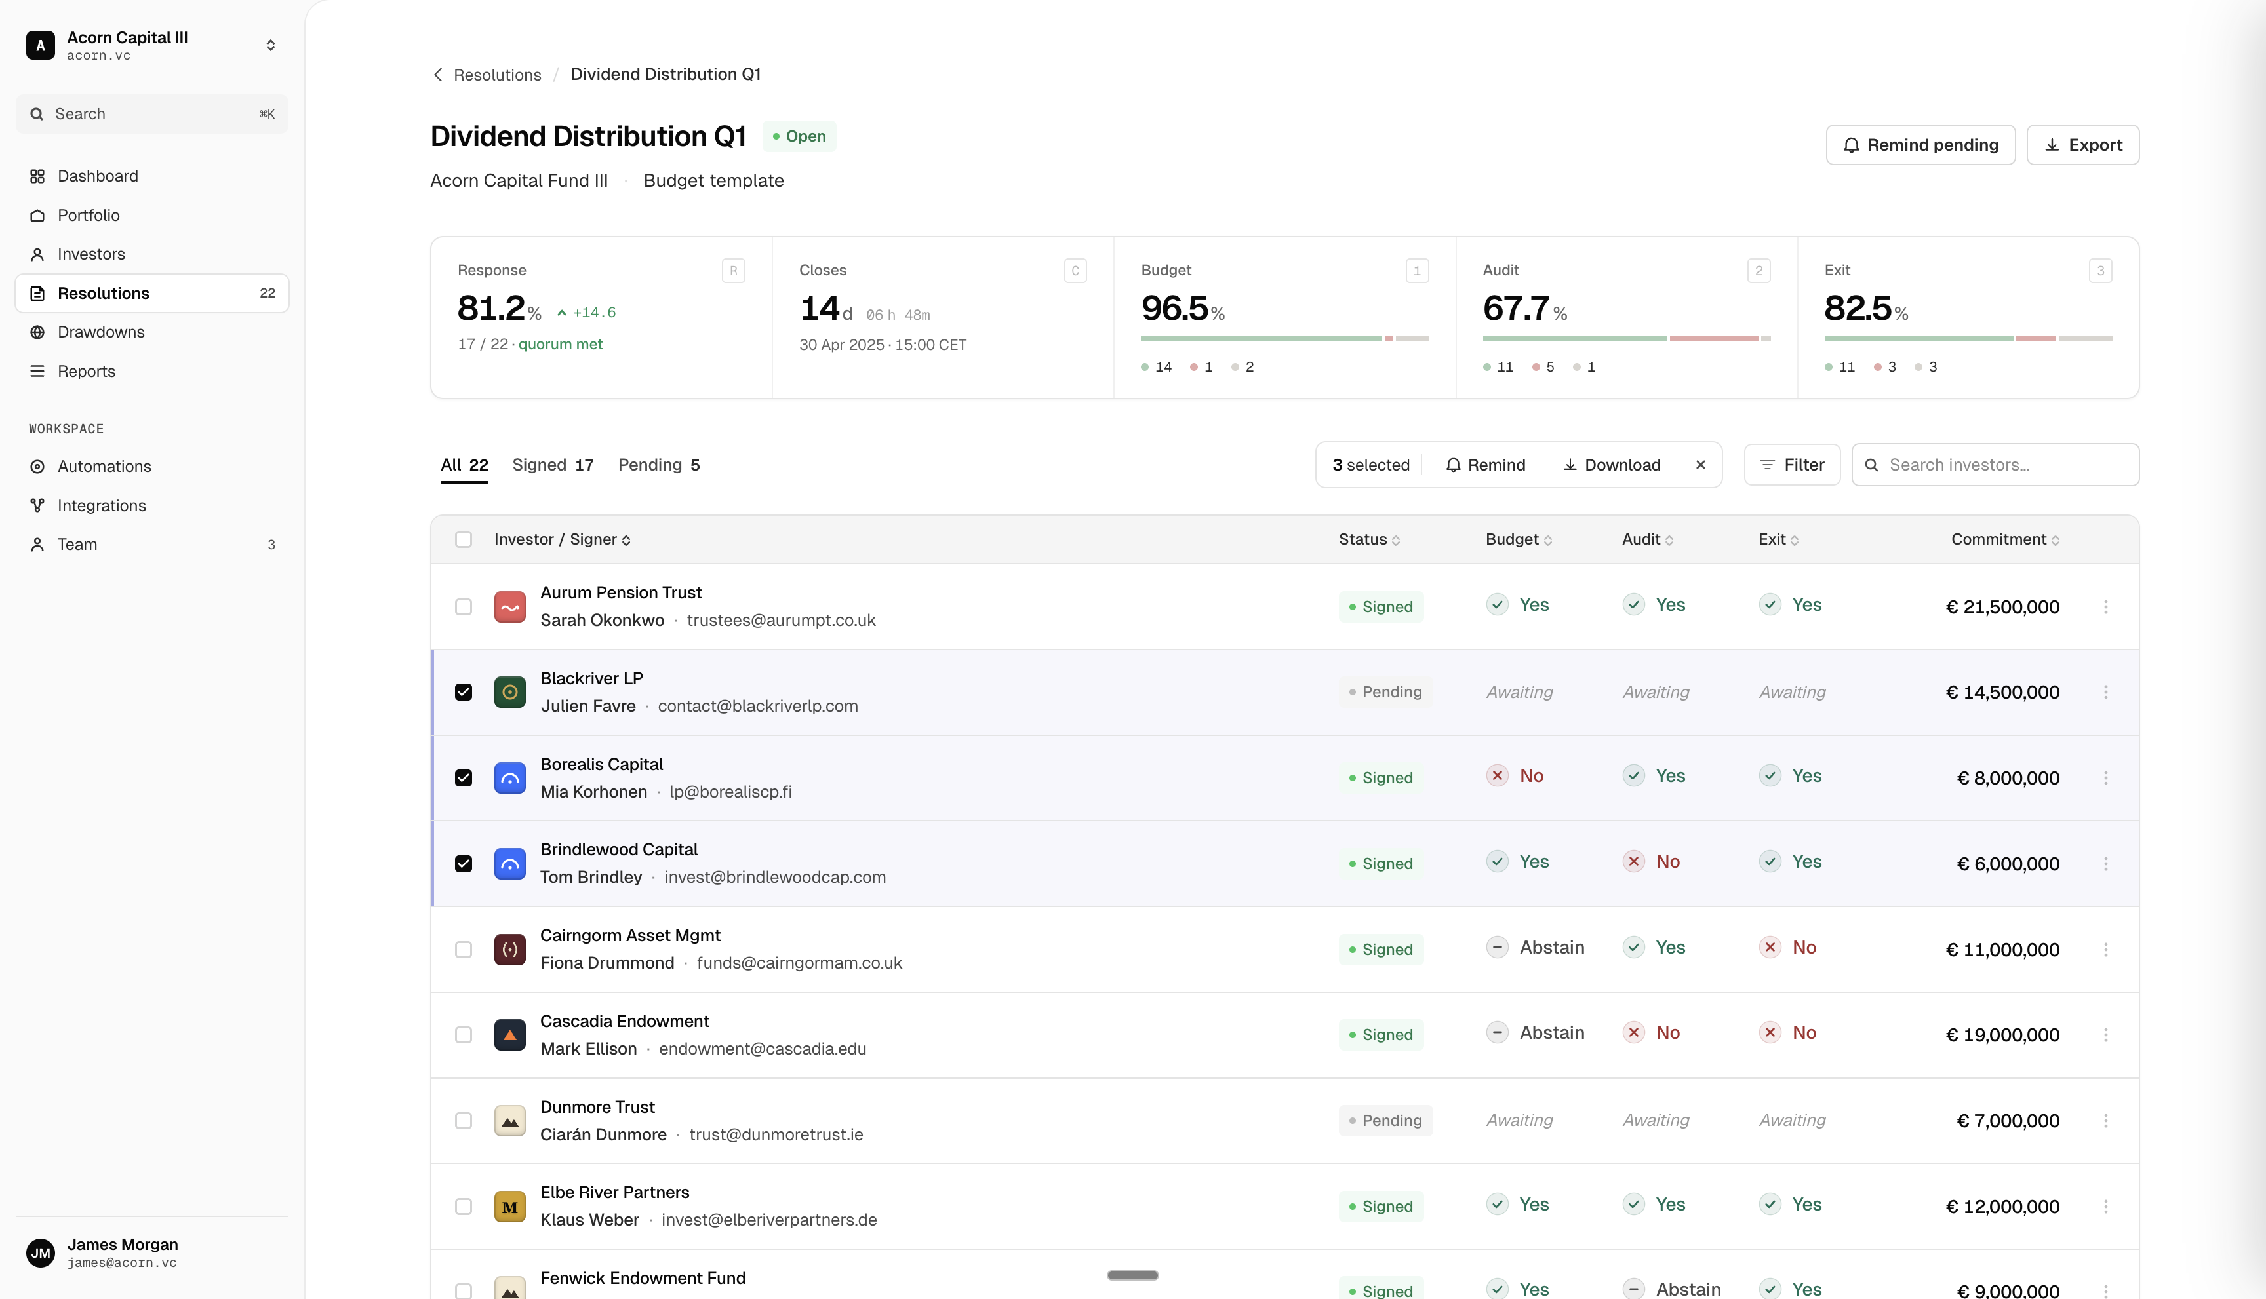Uncheck the Borealis Capital row
Image resolution: width=2266 pixels, height=1299 pixels.
point(463,778)
